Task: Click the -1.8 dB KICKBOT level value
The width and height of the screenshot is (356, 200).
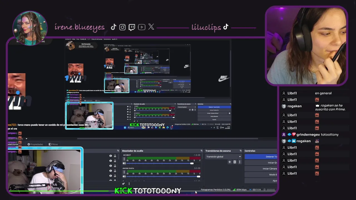Action: [197, 155]
